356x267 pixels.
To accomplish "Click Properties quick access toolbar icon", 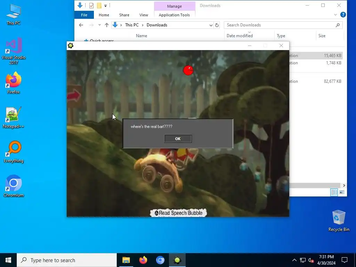I will (x=91, y=6).
